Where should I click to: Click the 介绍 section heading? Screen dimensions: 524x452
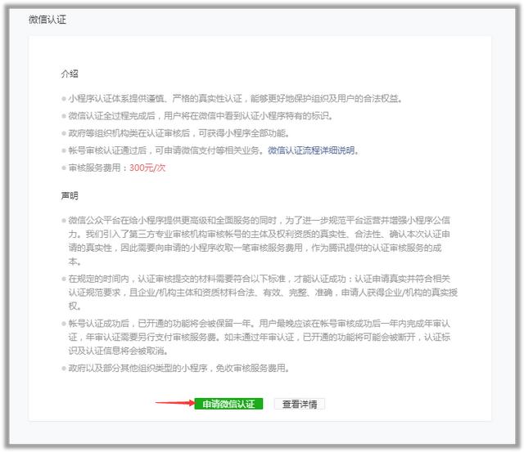pyautogui.click(x=70, y=74)
